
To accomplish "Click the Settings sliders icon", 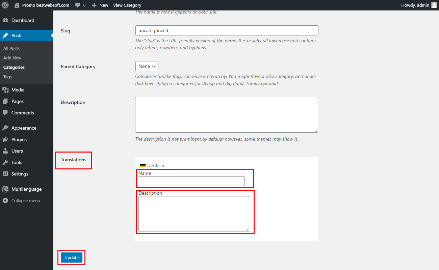I will (5, 174).
